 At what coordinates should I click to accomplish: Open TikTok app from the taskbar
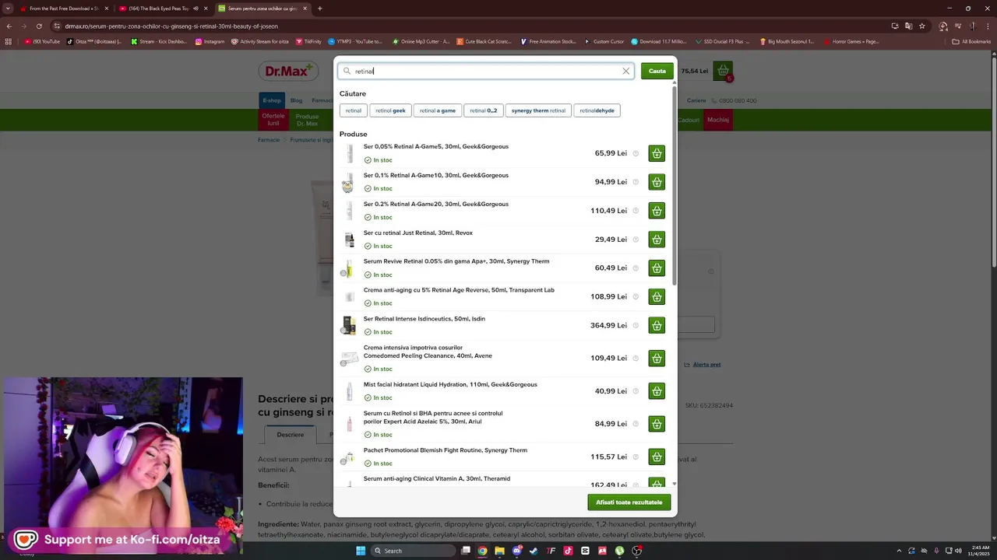pos(568,551)
